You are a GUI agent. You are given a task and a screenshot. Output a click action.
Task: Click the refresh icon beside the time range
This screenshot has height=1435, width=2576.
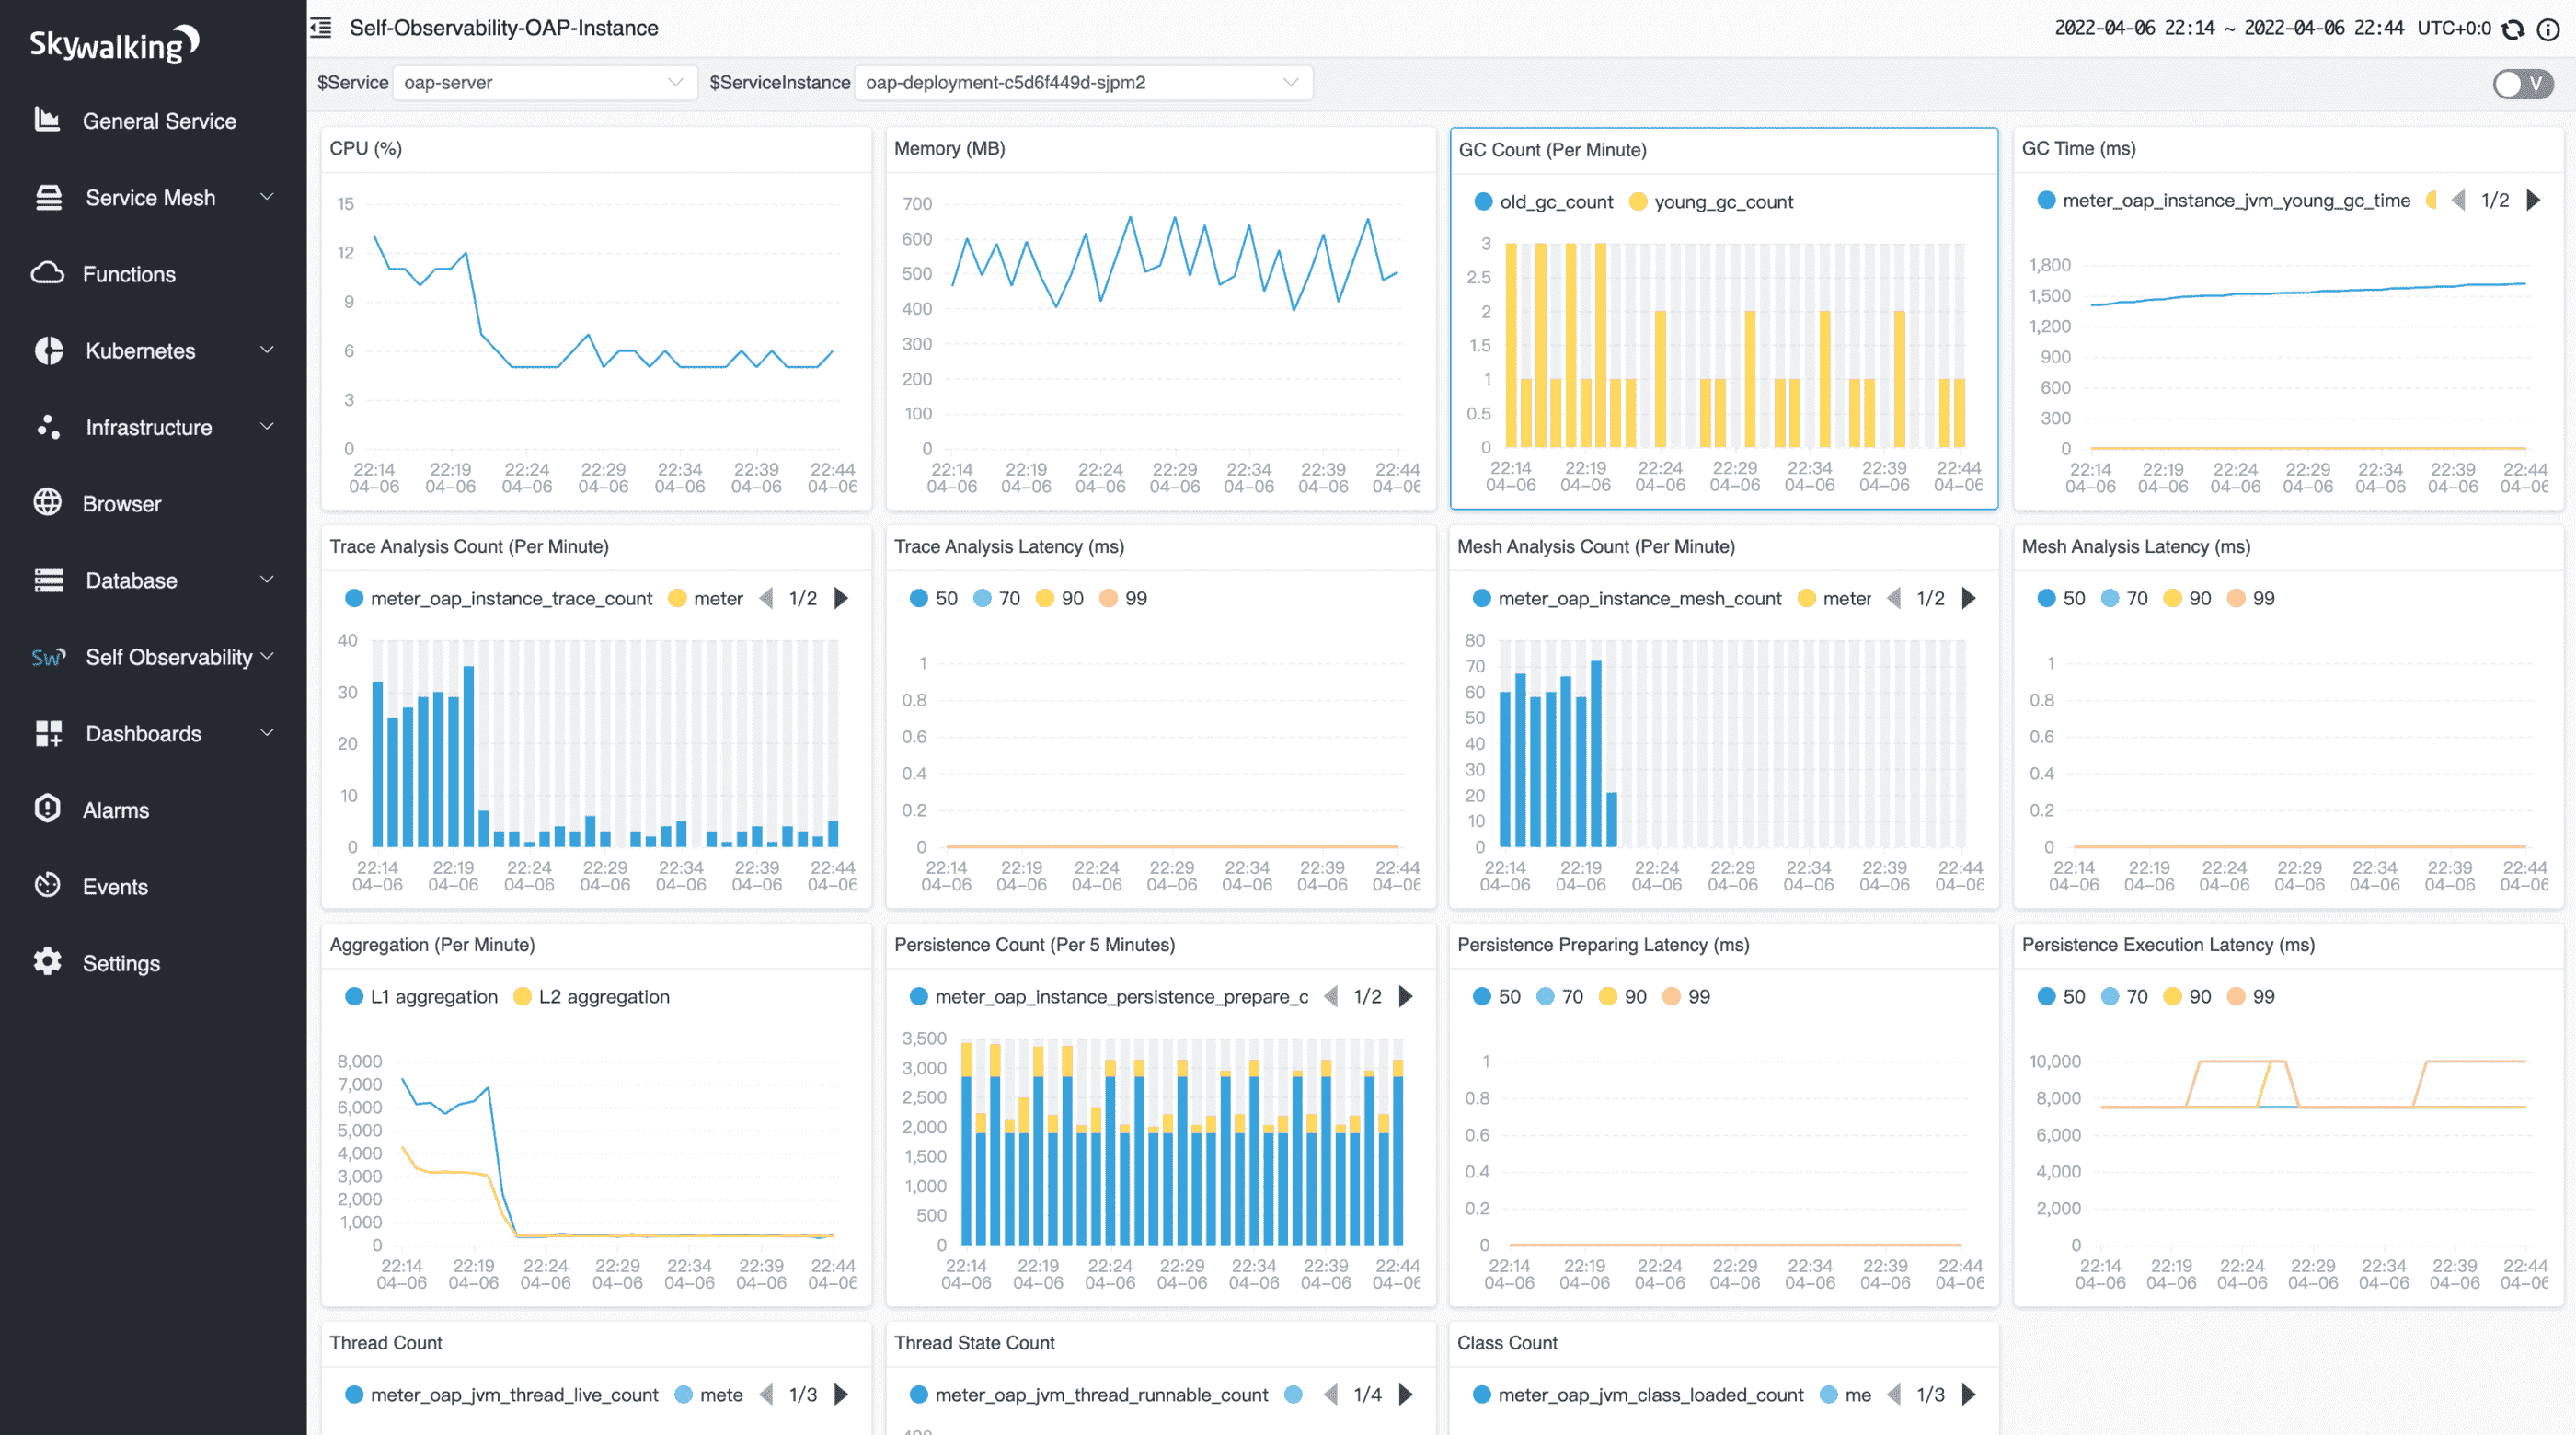click(x=2513, y=29)
